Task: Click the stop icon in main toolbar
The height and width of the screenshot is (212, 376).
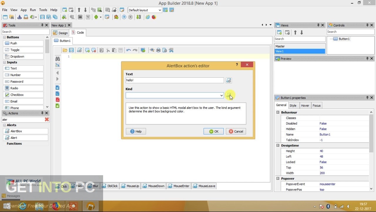Action: 130,17
